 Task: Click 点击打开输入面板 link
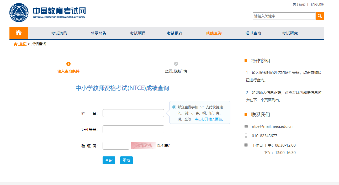click(208, 119)
